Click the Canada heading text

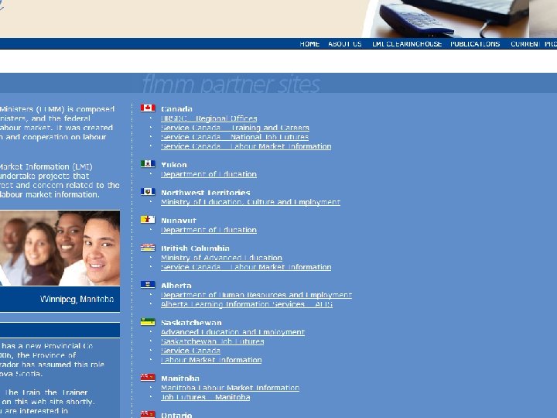pos(176,109)
